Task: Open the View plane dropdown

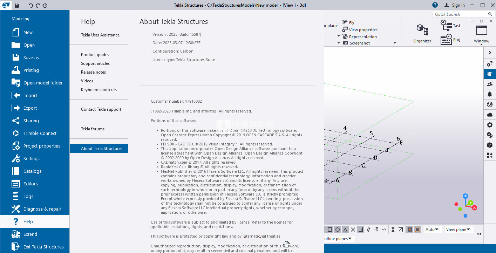Action: [458, 229]
